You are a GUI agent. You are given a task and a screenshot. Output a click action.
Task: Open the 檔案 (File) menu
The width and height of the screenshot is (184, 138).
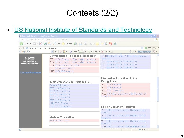[x=22, y=39]
